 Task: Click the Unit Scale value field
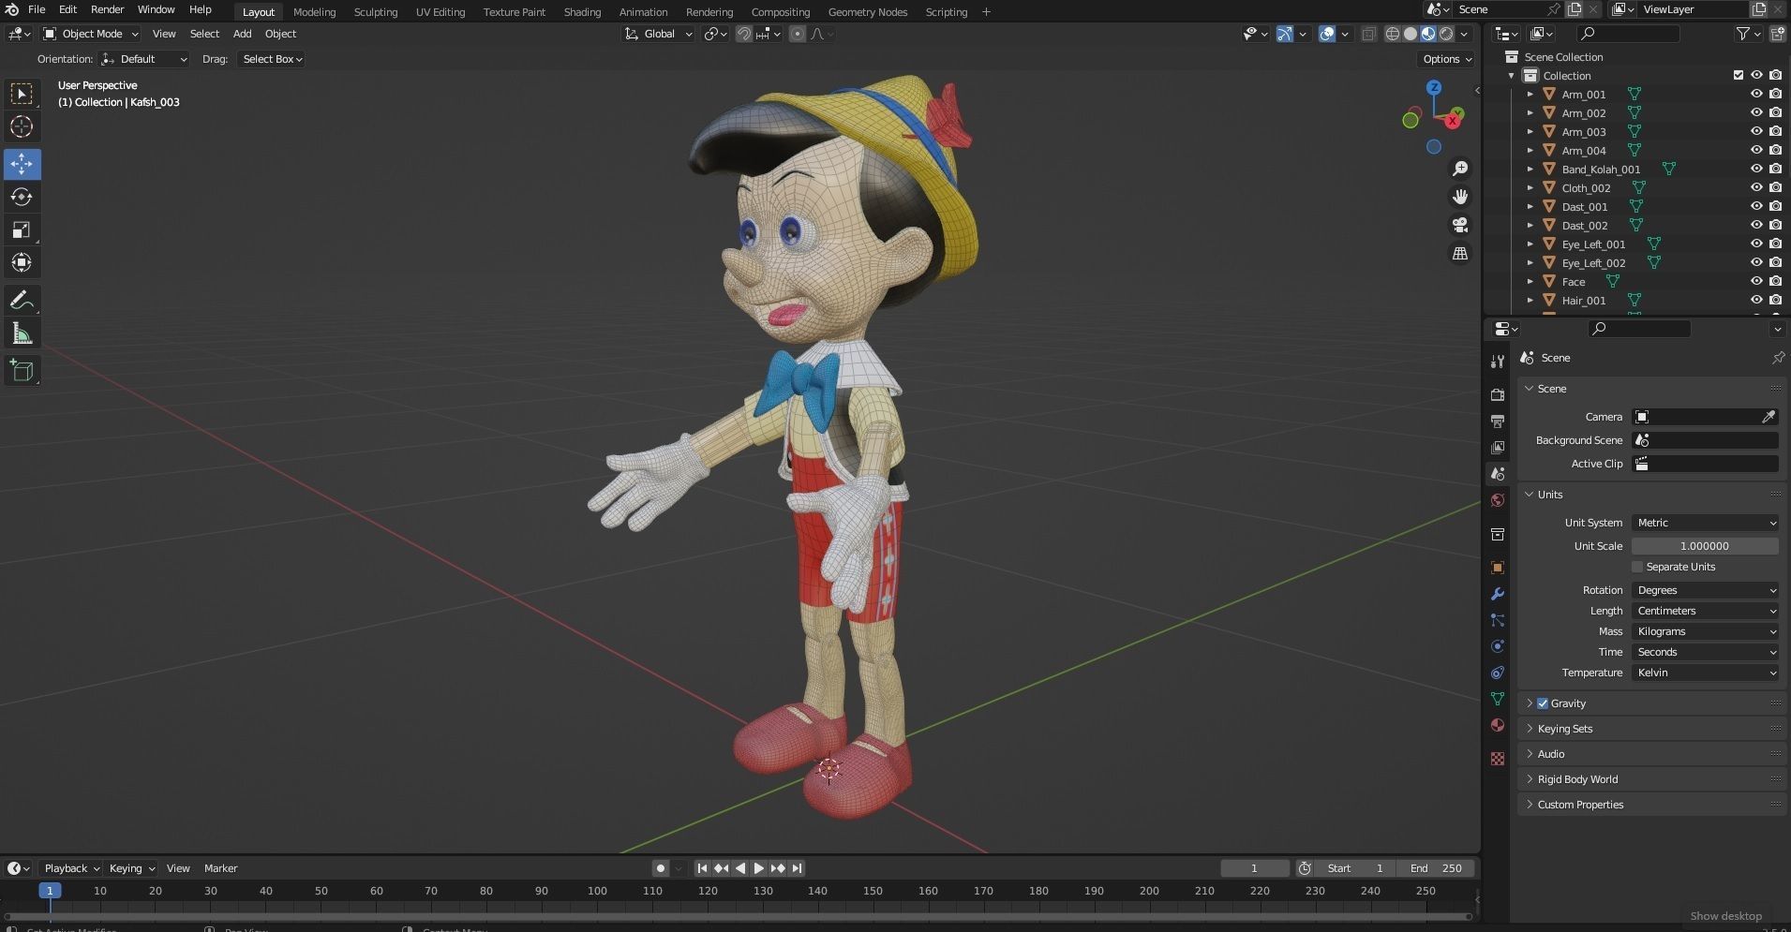tap(1705, 546)
